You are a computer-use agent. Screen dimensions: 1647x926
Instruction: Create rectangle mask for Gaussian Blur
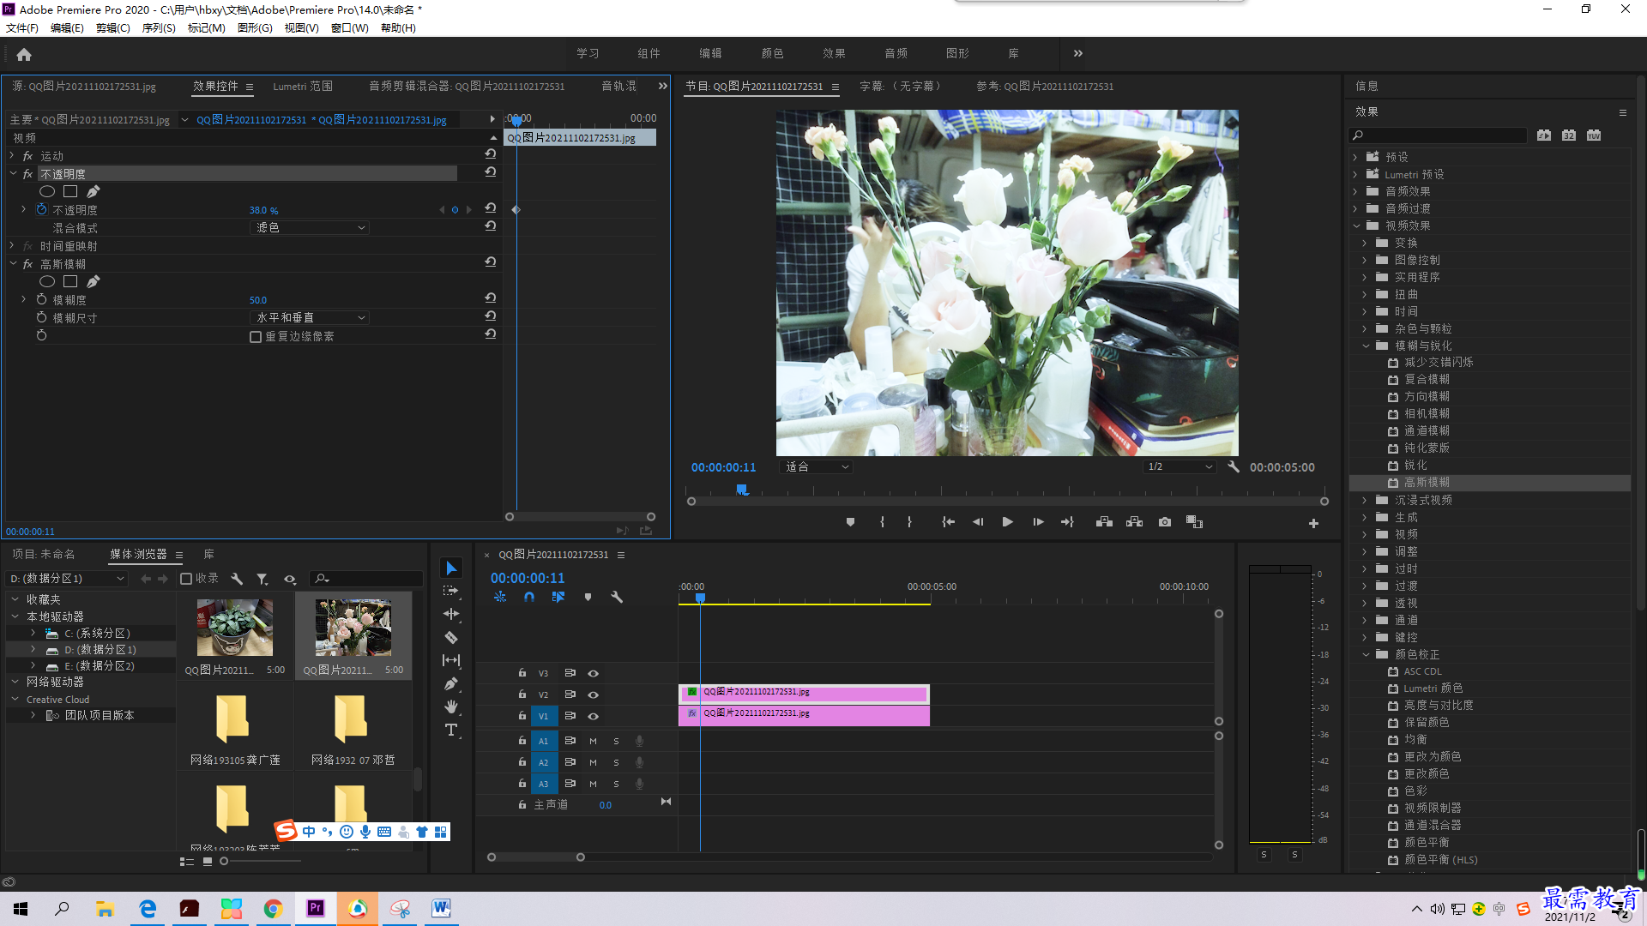click(70, 281)
